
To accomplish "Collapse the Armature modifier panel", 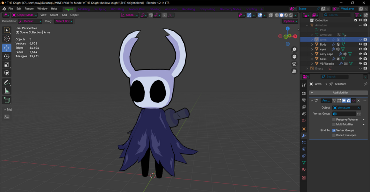I will pyautogui.click(x=312, y=101).
